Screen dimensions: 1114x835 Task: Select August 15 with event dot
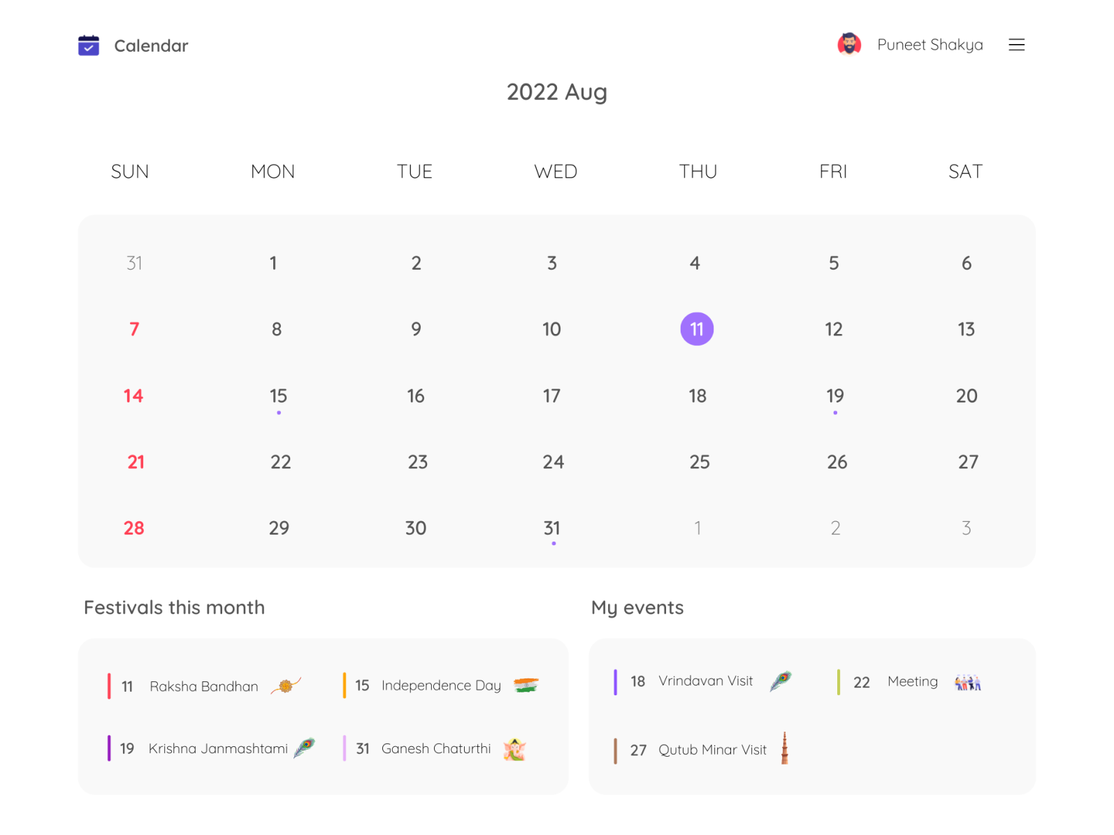click(x=278, y=396)
